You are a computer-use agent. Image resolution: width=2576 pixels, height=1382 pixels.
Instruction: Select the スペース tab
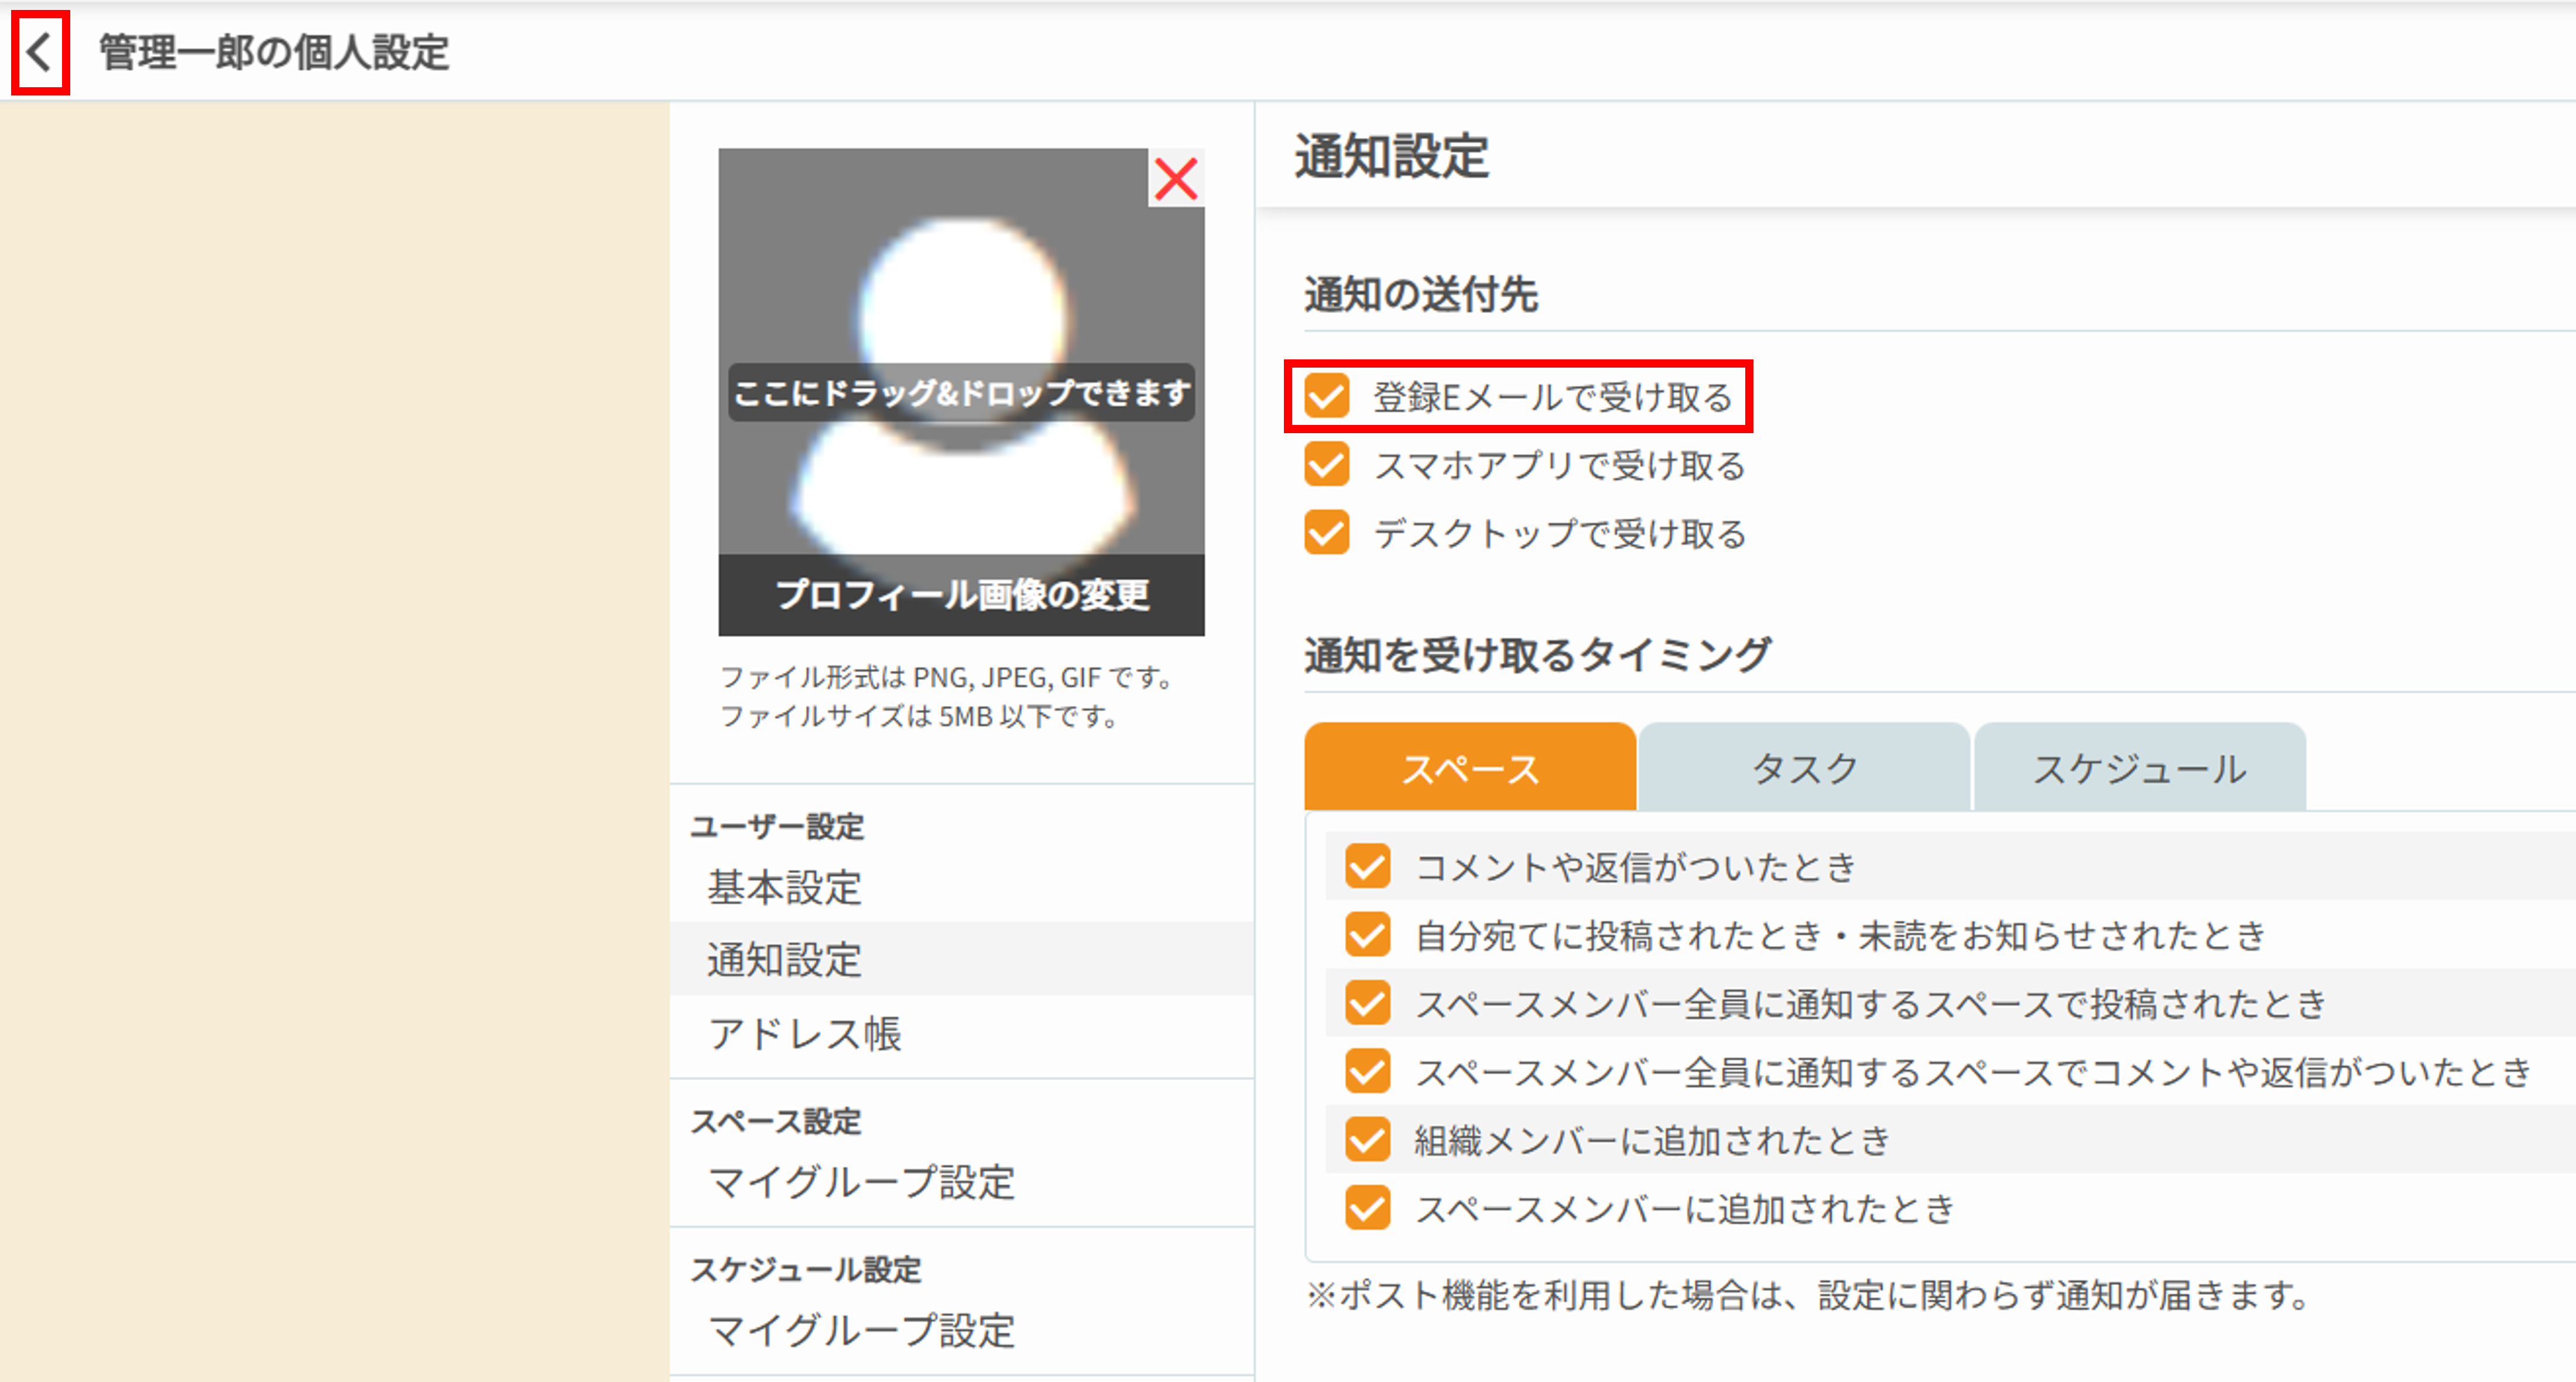coord(1470,767)
